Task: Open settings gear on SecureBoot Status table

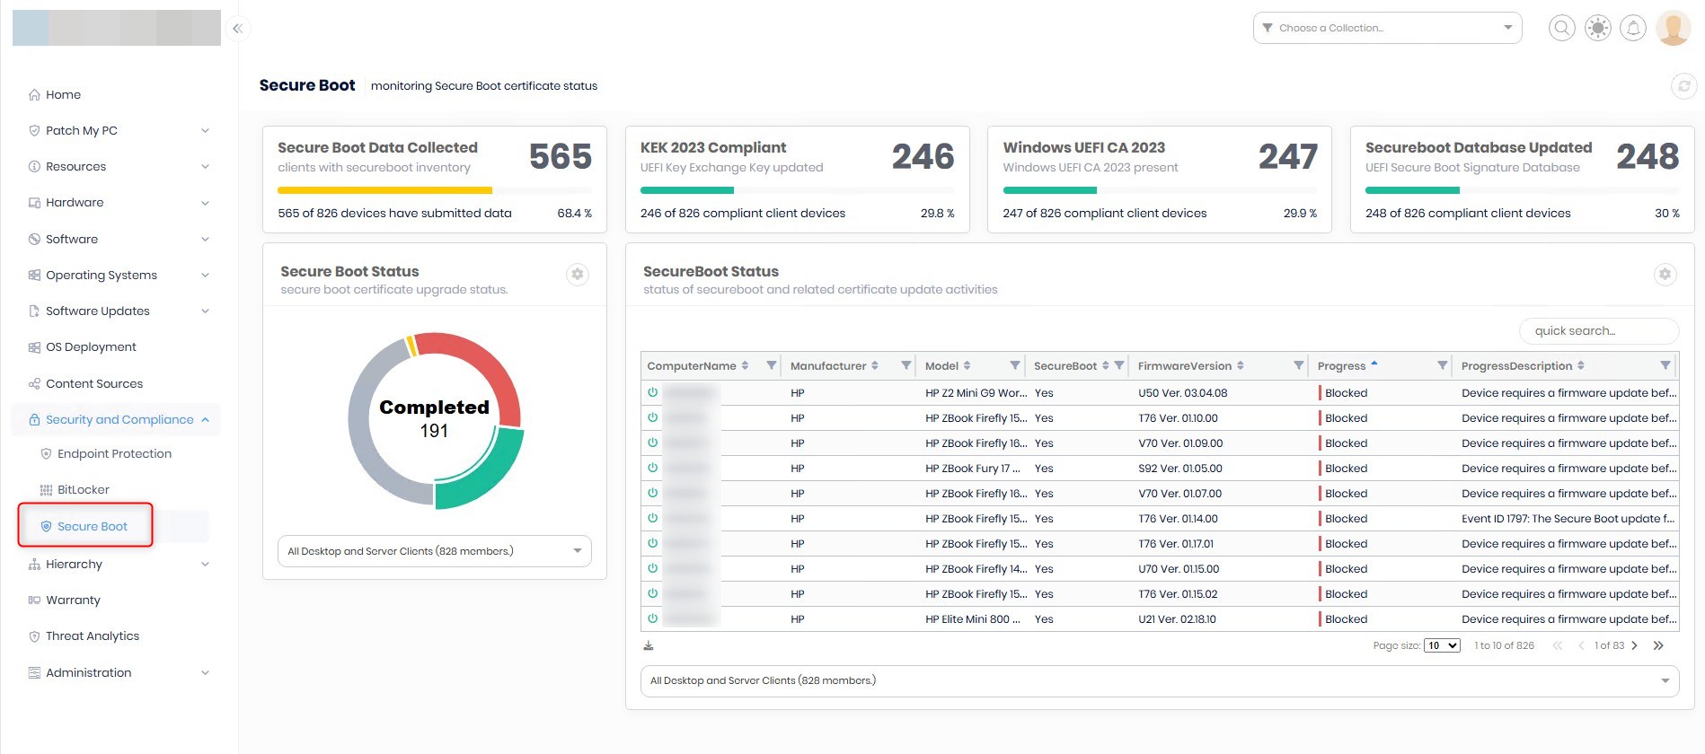Action: coord(1665,274)
